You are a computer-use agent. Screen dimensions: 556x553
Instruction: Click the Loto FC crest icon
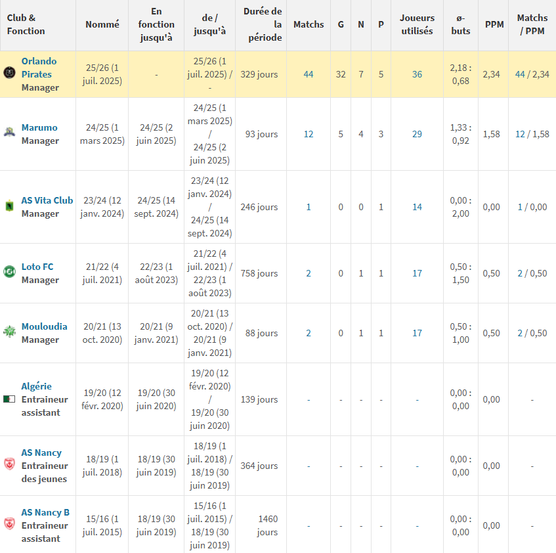tap(9, 272)
